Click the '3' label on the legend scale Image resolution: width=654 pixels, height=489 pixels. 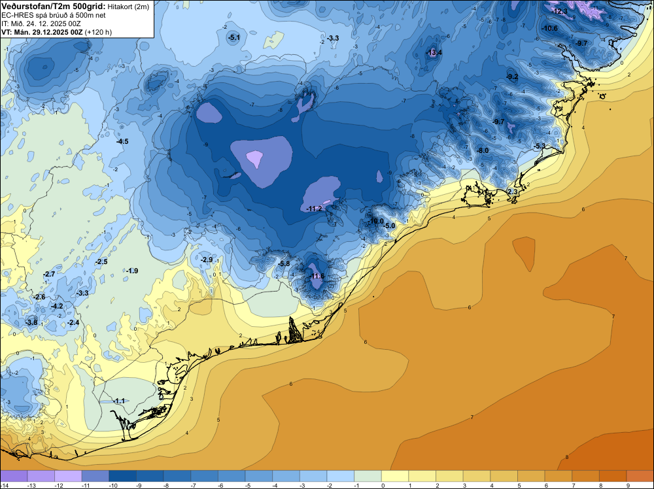(x=464, y=485)
